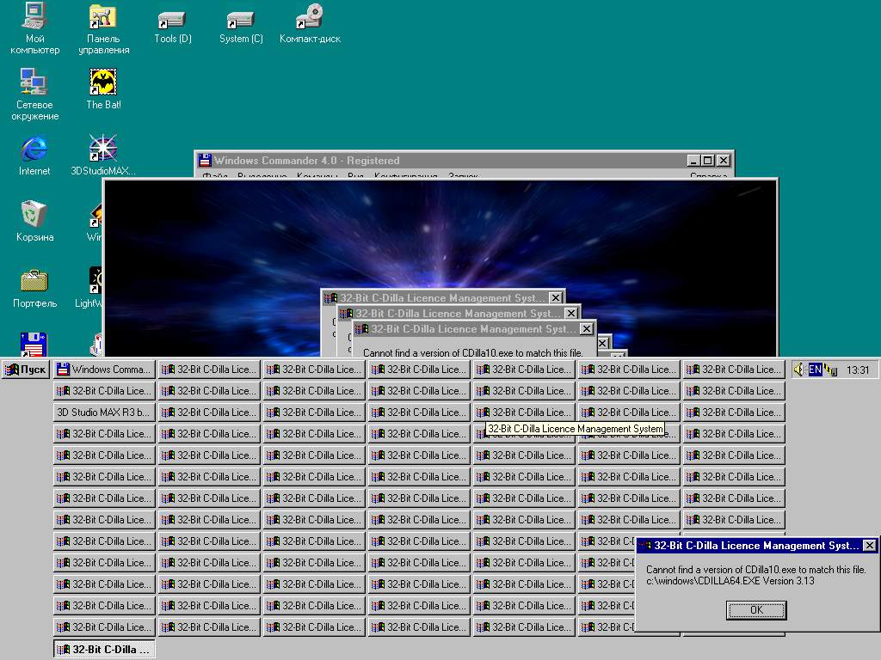The image size is (881, 660).
Task: Click the 'Cannot find a version' message above OK
Action: click(755, 570)
